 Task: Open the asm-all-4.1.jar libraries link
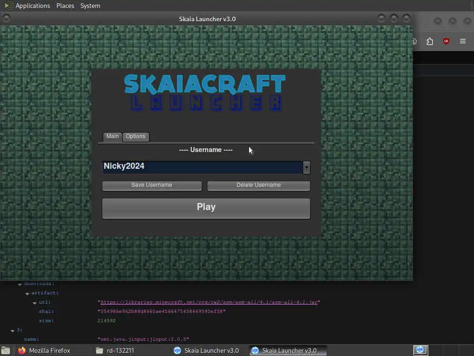tap(209, 302)
